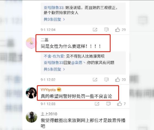Like YYYiyota's comment with 7 likes

119,104
